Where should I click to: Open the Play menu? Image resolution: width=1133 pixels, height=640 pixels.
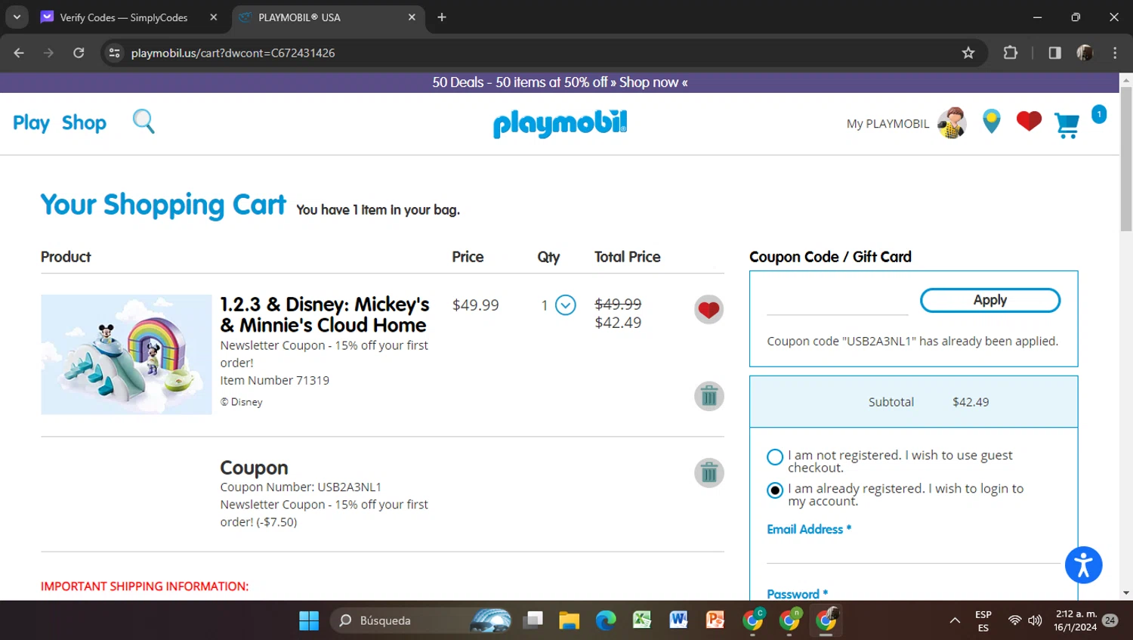click(31, 122)
